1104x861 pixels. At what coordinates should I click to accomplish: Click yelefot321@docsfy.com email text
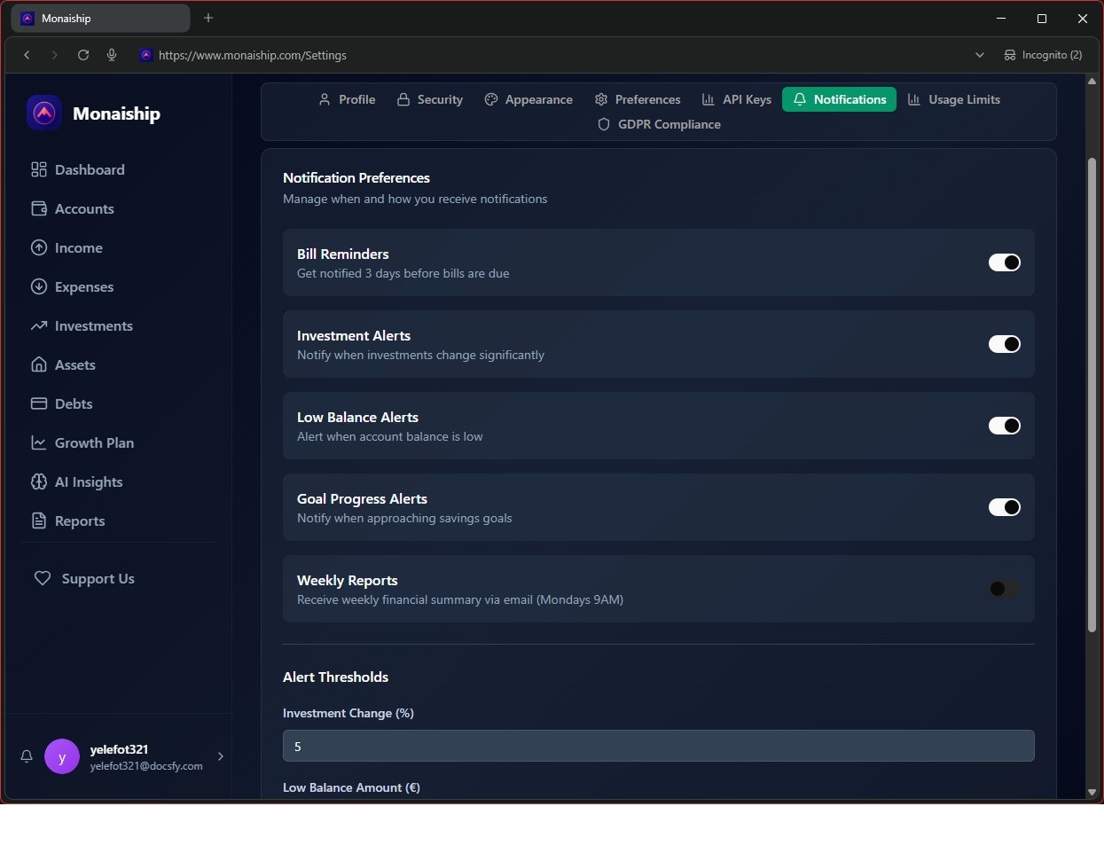[x=146, y=766]
